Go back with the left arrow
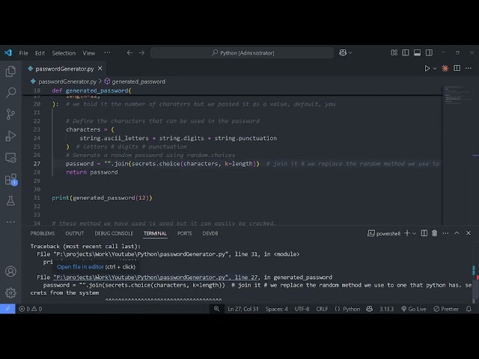479x359 pixels. (x=129, y=53)
